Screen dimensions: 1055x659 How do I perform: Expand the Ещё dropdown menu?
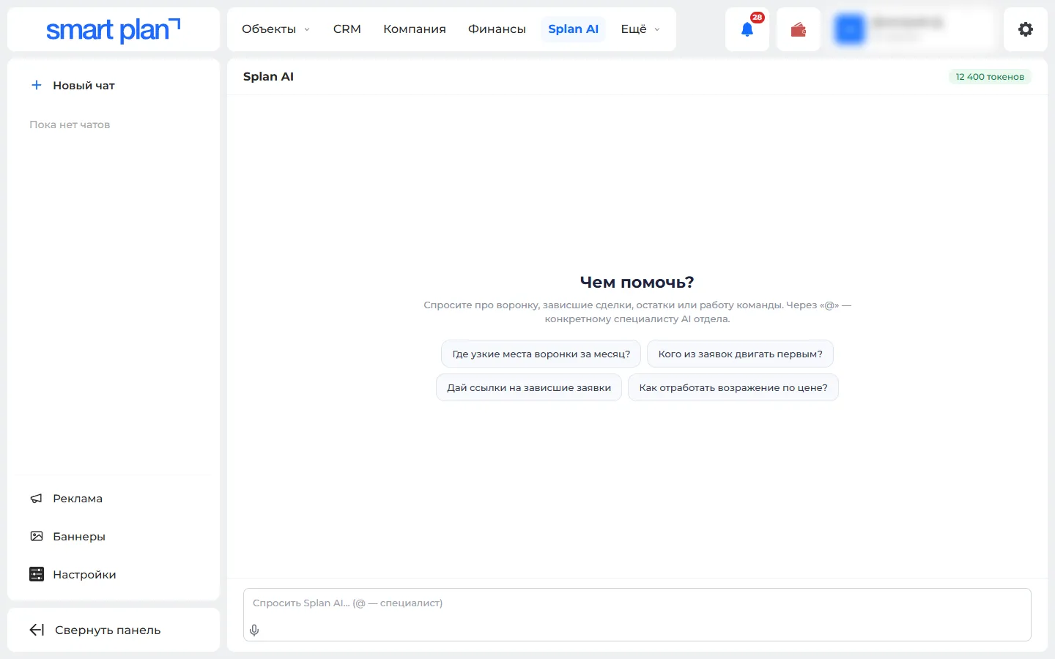[640, 29]
